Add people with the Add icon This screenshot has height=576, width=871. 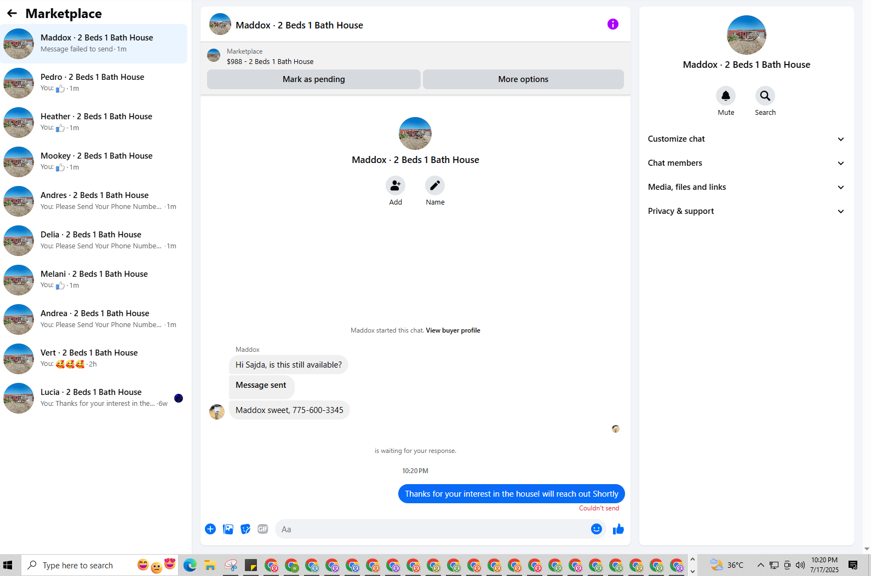point(396,186)
